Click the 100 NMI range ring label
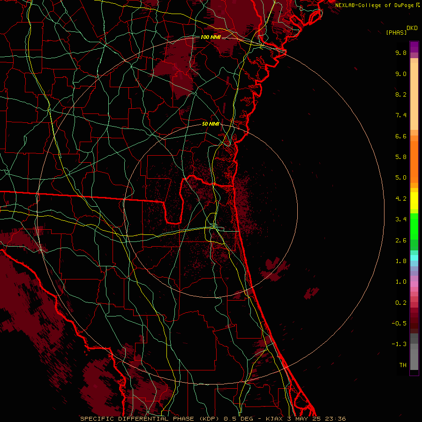 pos(211,37)
